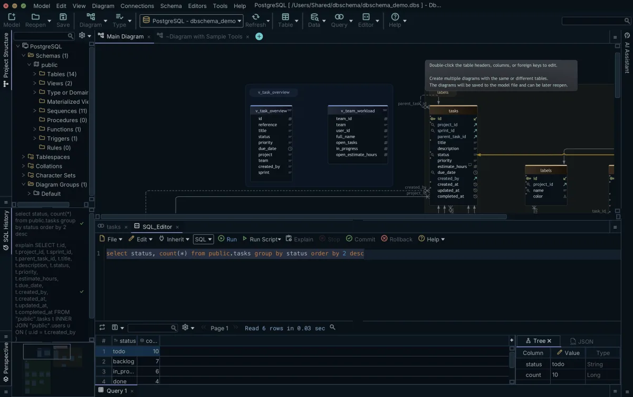Click the result pane settings gear icon
The height and width of the screenshot is (397, 633).
click(x=185, y=327)
